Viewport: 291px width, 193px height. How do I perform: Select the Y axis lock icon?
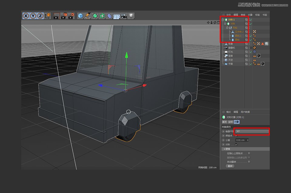pyautogui.click(x=32, y=16)
